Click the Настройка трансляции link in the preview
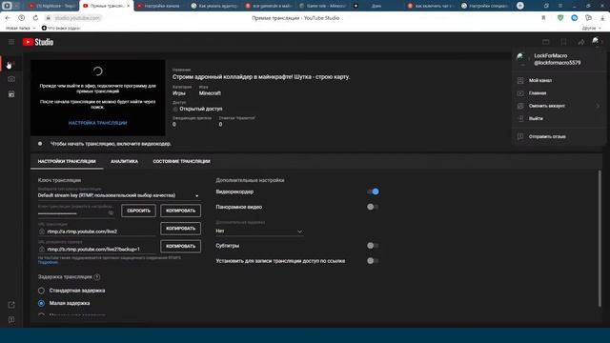Viewport: 610px width, 343px height. pos(97,123)
